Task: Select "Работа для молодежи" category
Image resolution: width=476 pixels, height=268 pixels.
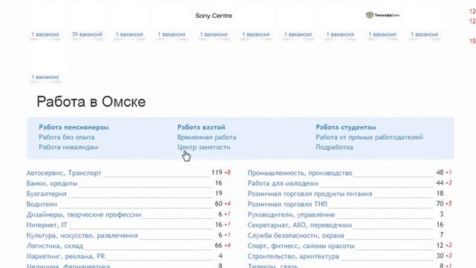Action: pos(283,183)
